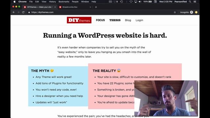The image size is (210, 118).
Task: Click the thinking emoji beside THE MYTH
Action: (52, 70)
